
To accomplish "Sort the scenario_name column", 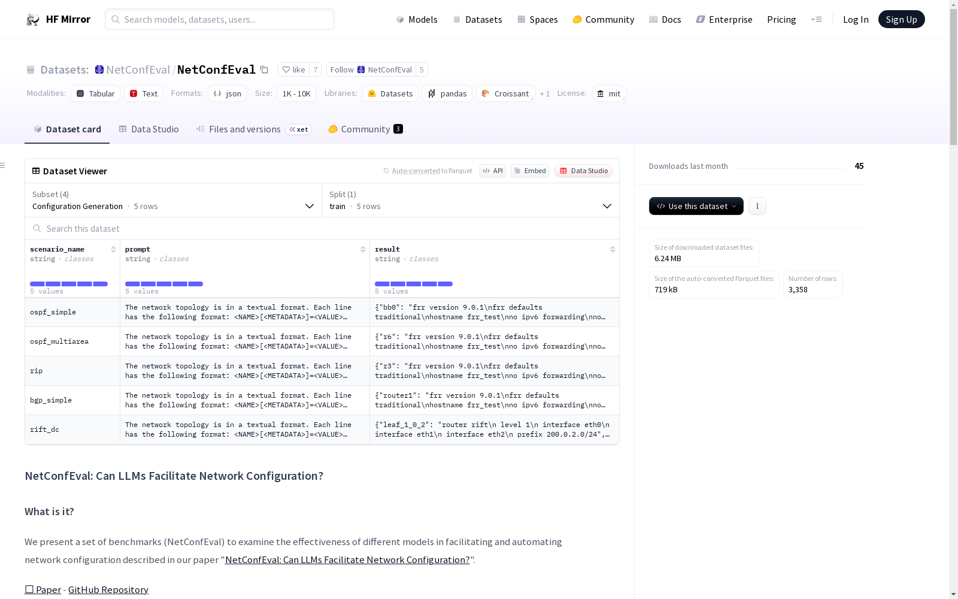I will 113,249.
